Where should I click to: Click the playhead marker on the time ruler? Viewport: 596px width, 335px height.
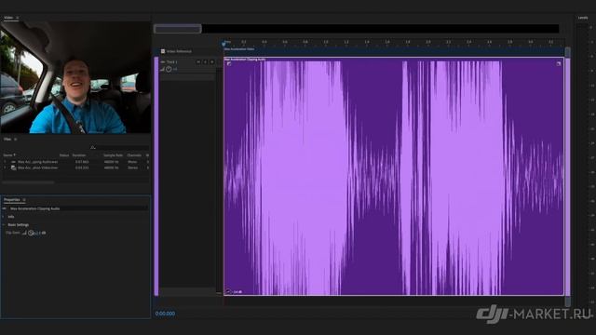(223, 44)
